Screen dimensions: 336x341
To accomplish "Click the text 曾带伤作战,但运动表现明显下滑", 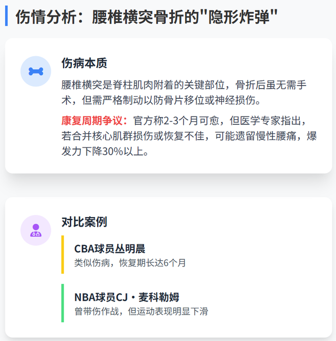I will coord(141,311).
